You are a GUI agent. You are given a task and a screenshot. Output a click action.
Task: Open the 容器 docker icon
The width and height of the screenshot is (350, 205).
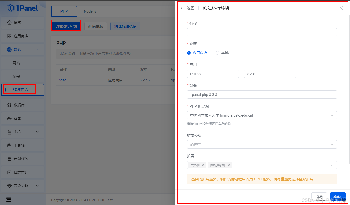[9, 118]
